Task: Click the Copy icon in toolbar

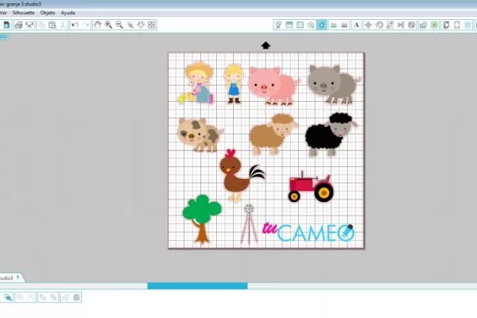Action: pos(41,25)
